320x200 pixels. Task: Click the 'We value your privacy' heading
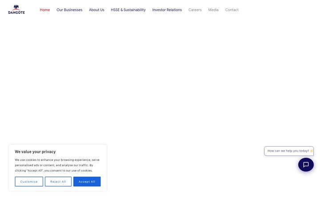[35, 152]
